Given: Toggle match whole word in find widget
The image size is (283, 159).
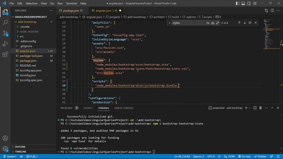Looking at the screenshot, I should (213, 23).
